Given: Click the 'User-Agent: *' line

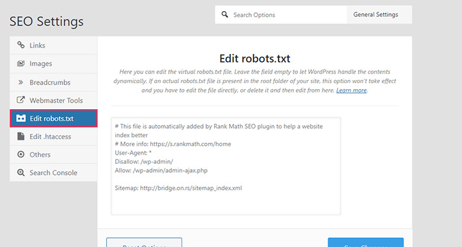Looking at the screenshot, I should [x=133, y=153].
